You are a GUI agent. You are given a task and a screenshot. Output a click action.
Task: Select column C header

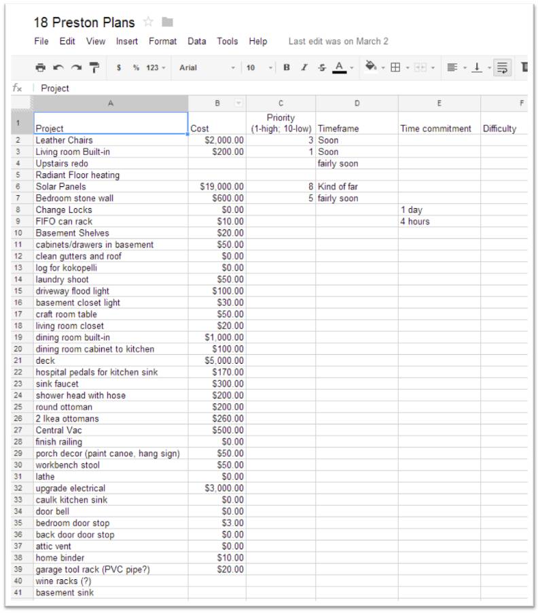click(281, 103)
